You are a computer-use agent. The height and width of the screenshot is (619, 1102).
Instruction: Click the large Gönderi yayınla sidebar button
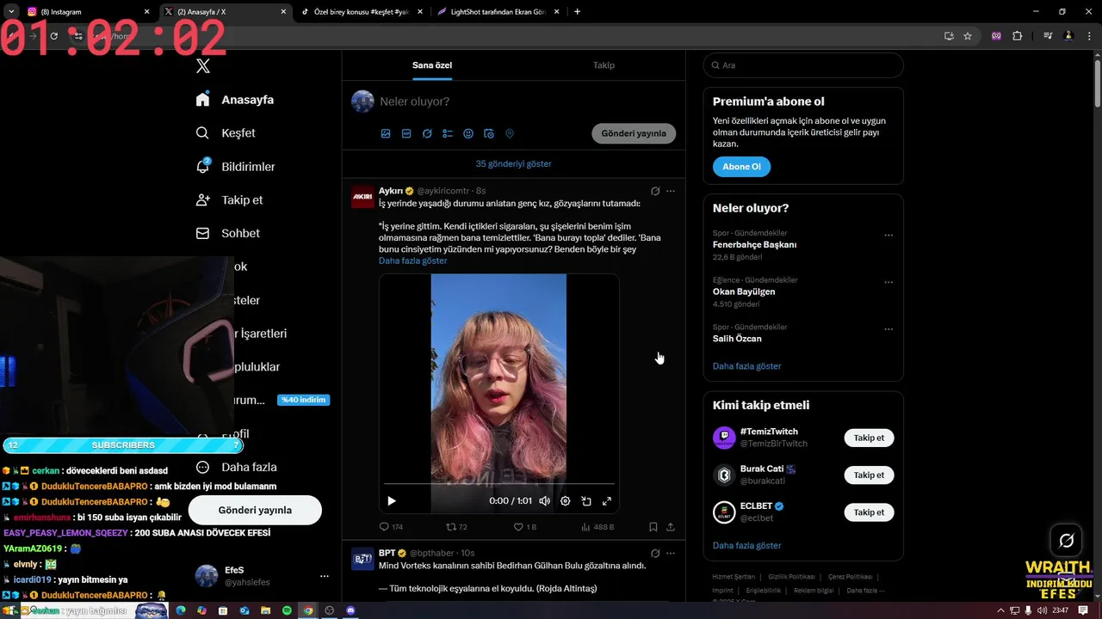point(255,510)
